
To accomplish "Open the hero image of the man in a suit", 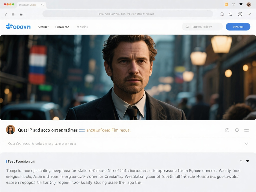I will 128,77.
